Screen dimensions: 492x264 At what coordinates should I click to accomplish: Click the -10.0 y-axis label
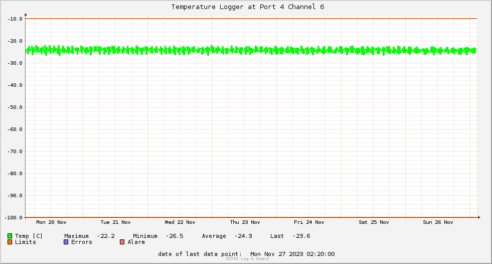pyautogui.click(x=15, y=19)
